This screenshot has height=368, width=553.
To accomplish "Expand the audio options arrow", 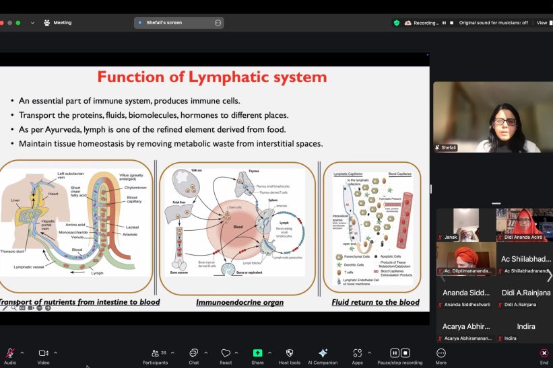I will tap(22, 353).
